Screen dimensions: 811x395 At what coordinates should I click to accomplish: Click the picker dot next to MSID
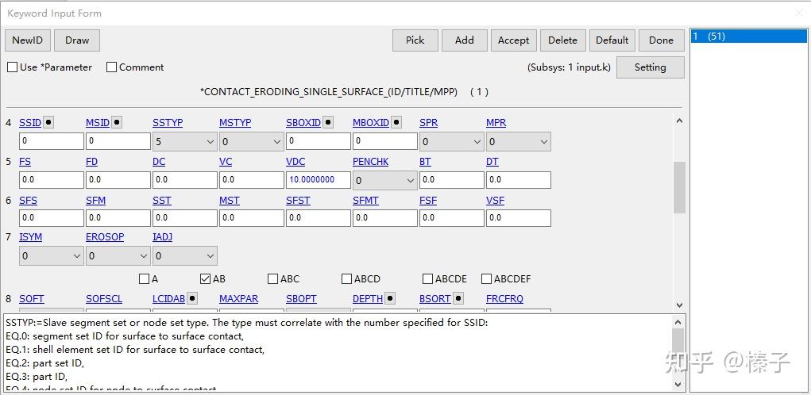(x=117, y=122)
